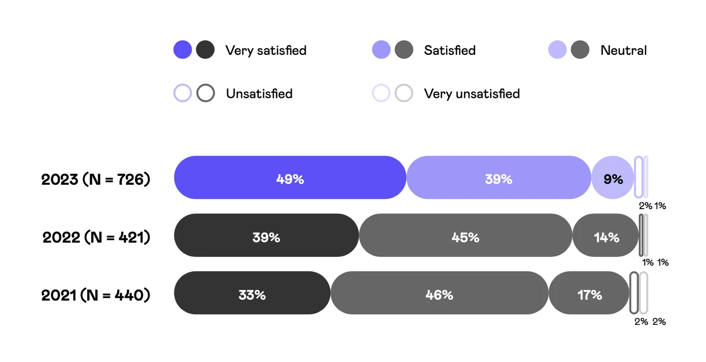
Task: Click the 49% Very satisfied bar for 2023
Action: coord(290,178)
